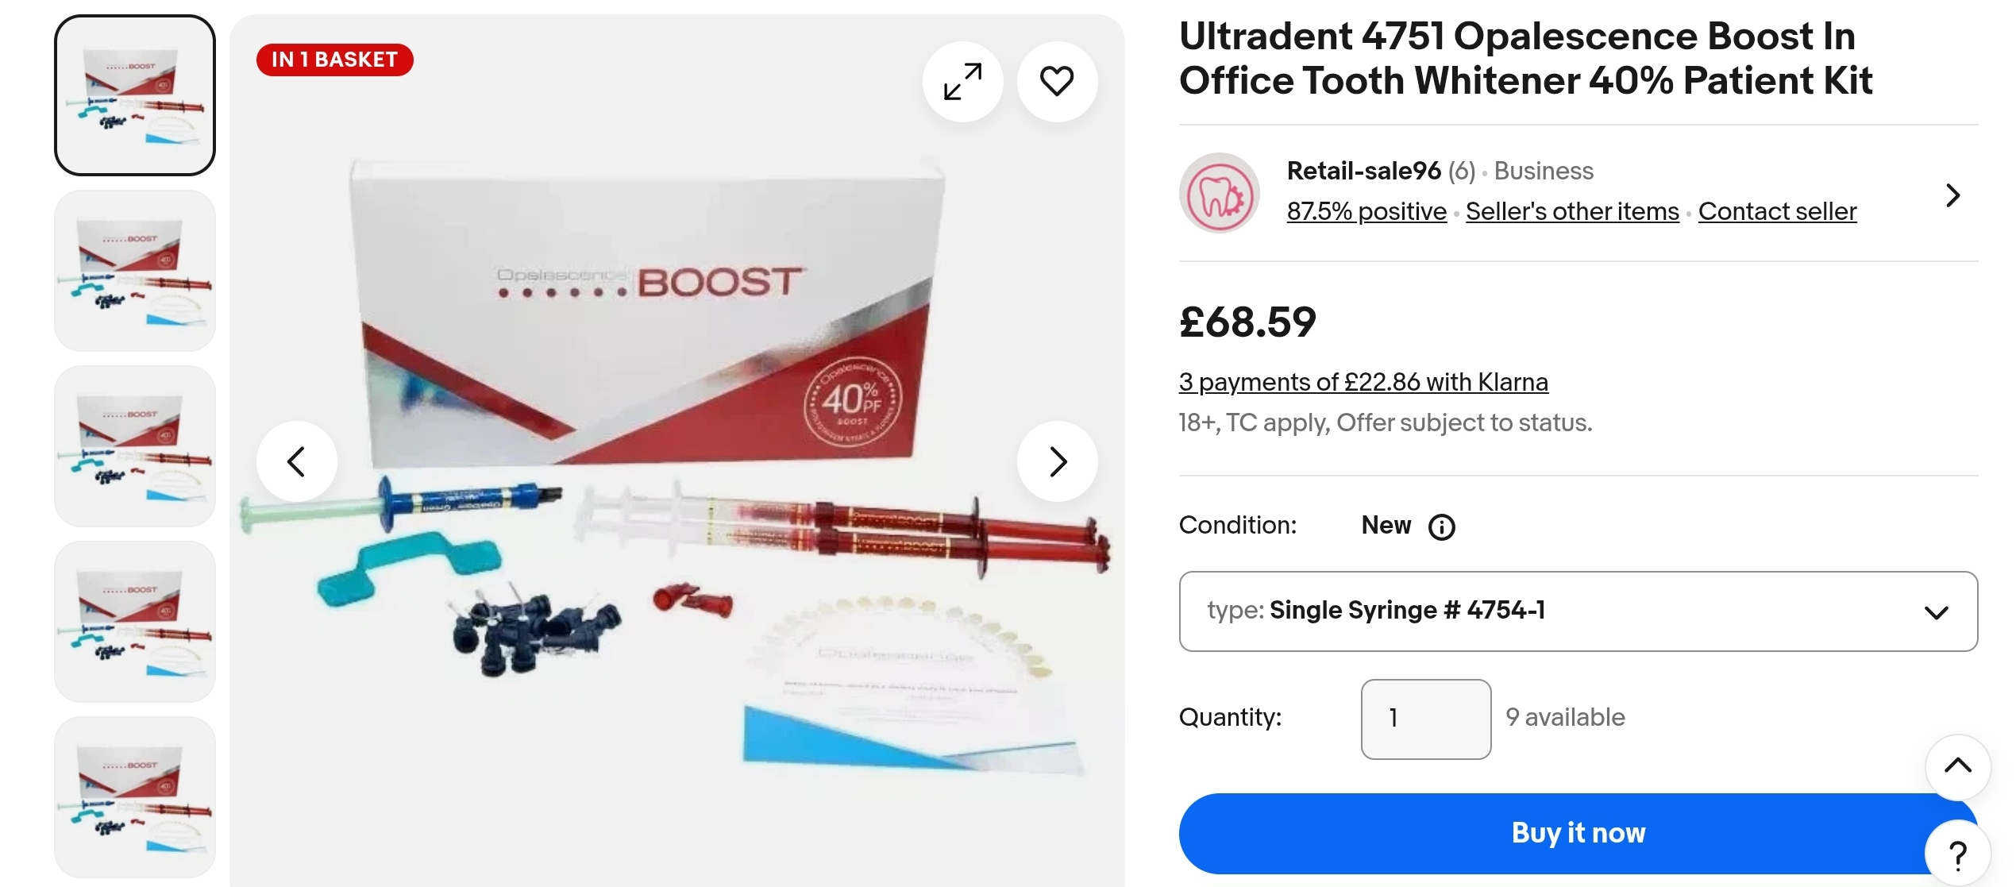2016x887 pixels.
Task: Select the fifth product thumbnail
Action: coord(135,797)
